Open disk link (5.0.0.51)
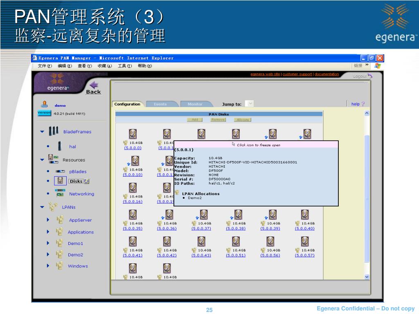Image resolution: width=419 pixels, height=314 pixels. tap(236, 255)
